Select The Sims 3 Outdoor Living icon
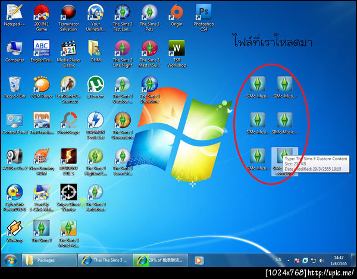Image resolution: width=357 pixels, height=279 pixels. (x=123, y=90)
